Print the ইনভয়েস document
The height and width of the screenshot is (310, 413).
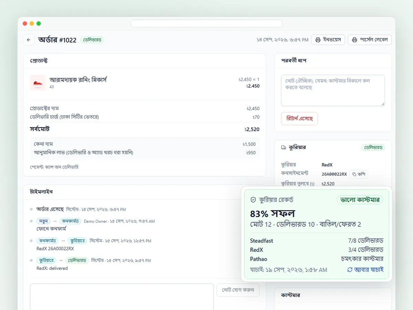[x=328, y=40]
